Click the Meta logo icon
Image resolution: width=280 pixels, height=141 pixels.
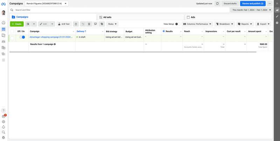pos(3,4)
